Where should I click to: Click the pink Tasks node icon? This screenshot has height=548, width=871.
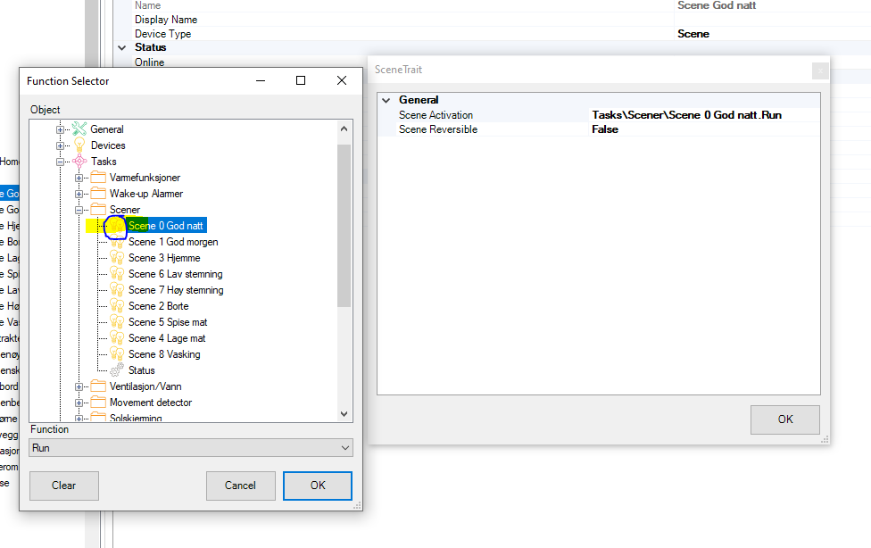(x=79, y=162)
